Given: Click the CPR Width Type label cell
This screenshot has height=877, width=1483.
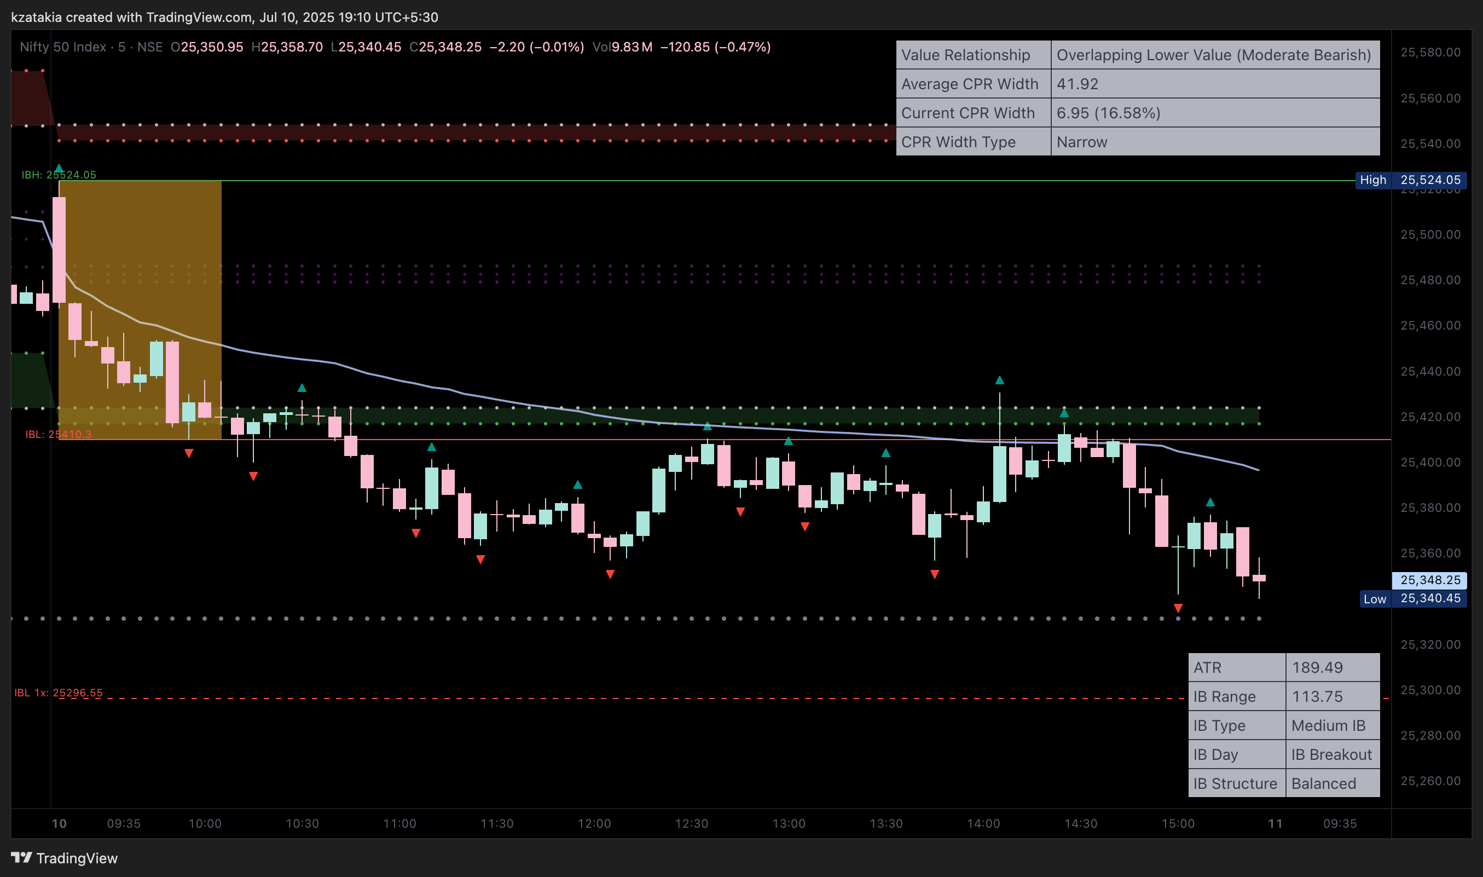Looking at the screenshot, I should point(974,142).
